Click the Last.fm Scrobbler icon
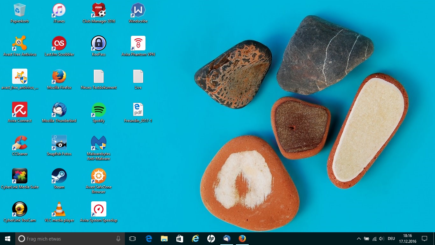Viewport: 435px width, 245px height. point(59,46)
